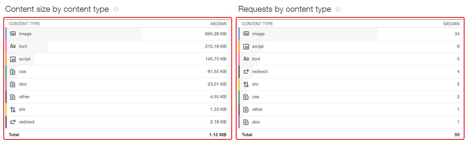Click the Total 55 requests value
The width and height of the screenshot is (470, 146).
(x=457, y=135)
